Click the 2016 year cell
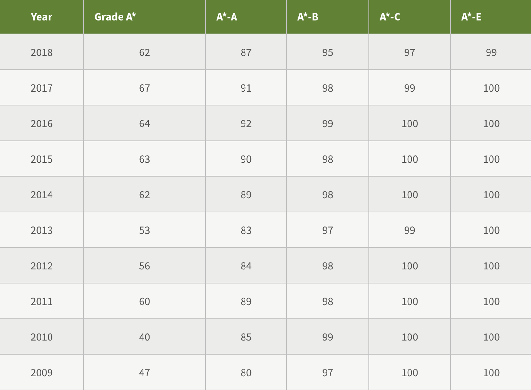 pyautogui.click(x=42, y=123)
